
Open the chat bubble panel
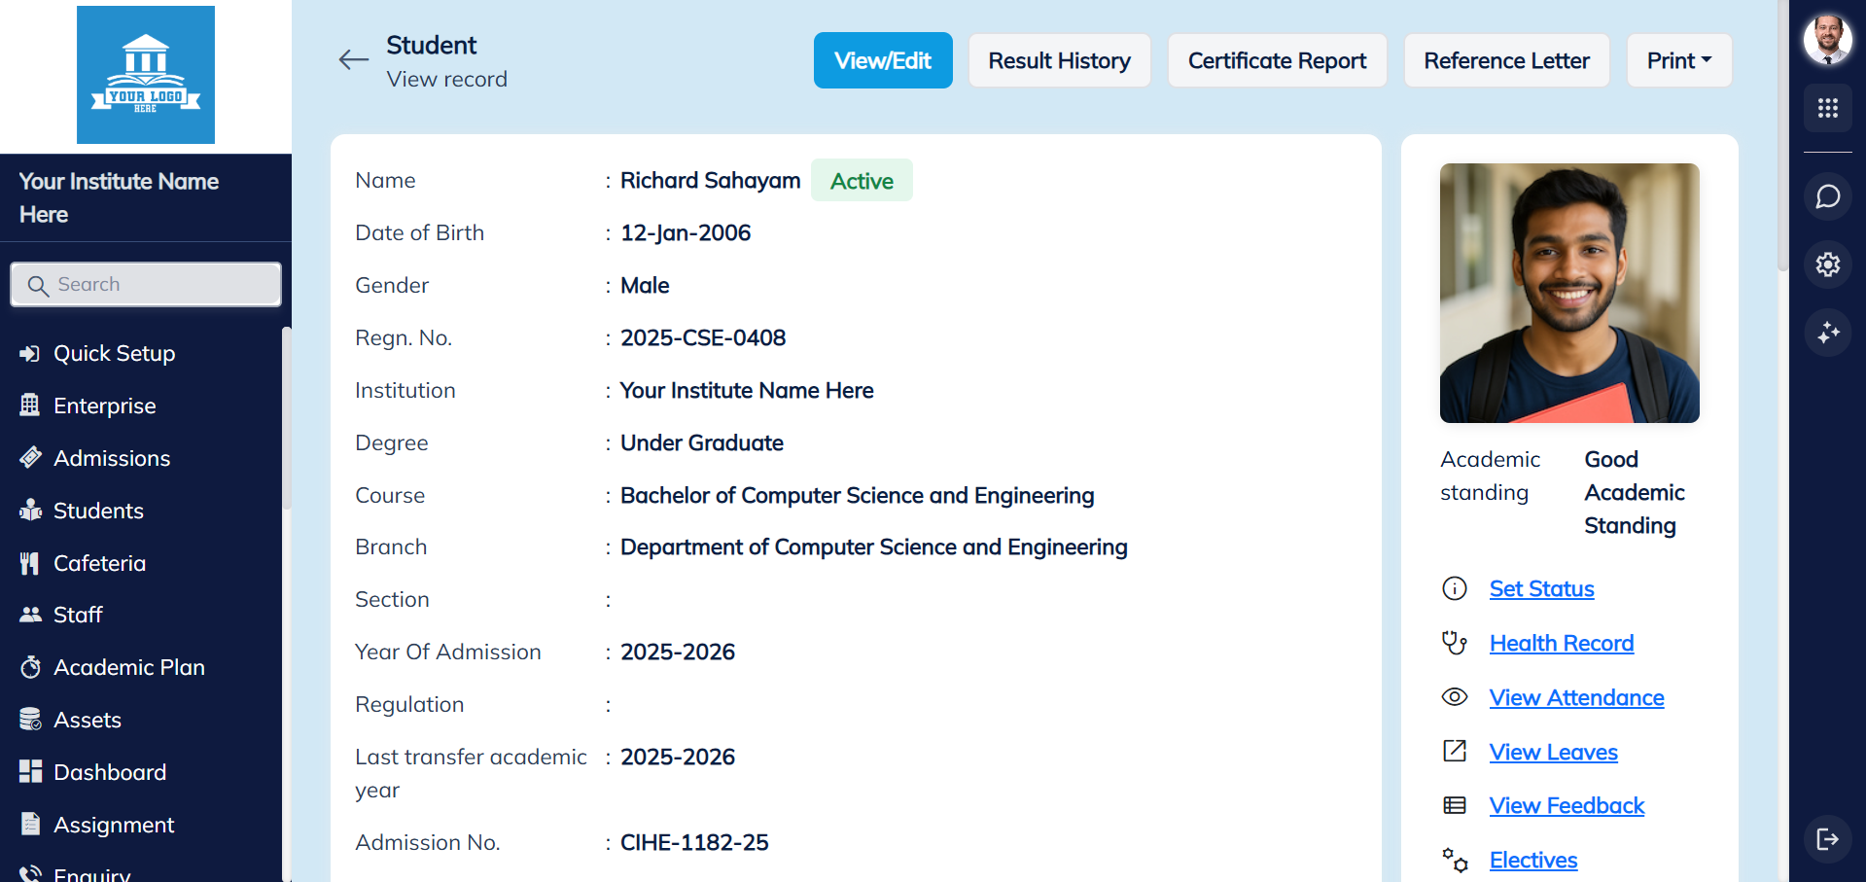(x=1828, y=196)
